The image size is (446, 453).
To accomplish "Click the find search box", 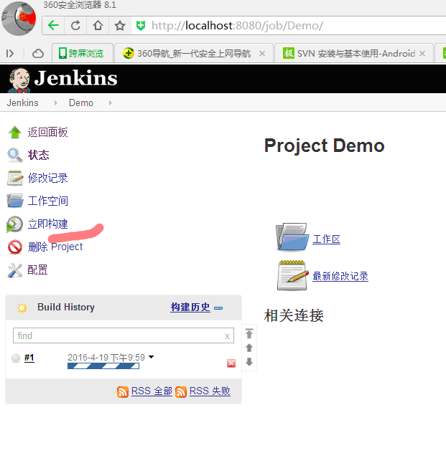I will (124, 335).
